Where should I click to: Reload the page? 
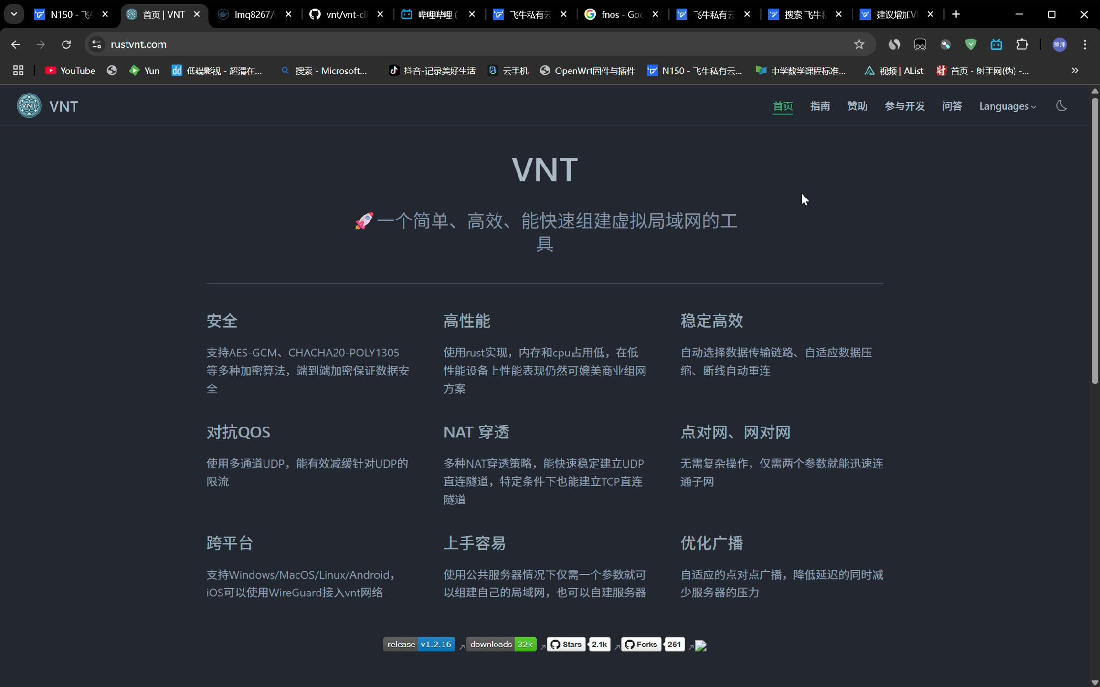pos(66,44)
